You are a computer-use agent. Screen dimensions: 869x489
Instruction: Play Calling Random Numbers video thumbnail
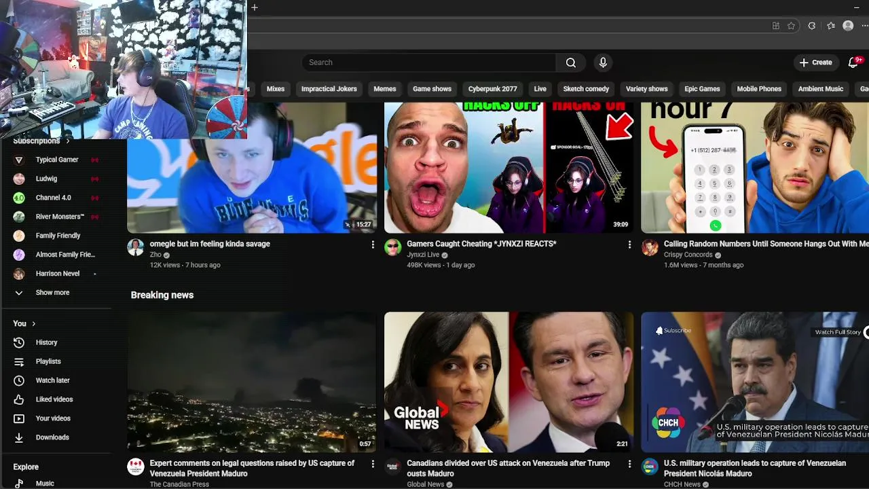tap(755, 168)
